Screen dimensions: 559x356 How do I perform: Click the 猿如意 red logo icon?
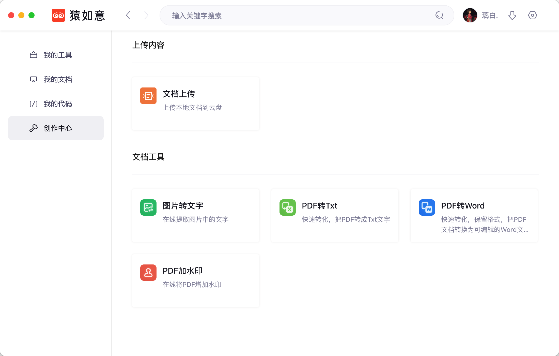coord(58,15)
